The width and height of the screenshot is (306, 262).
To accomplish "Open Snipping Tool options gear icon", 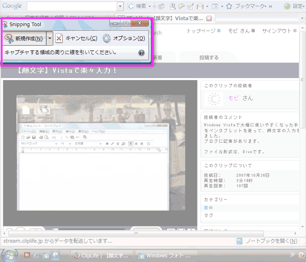I will click(107, 38).
